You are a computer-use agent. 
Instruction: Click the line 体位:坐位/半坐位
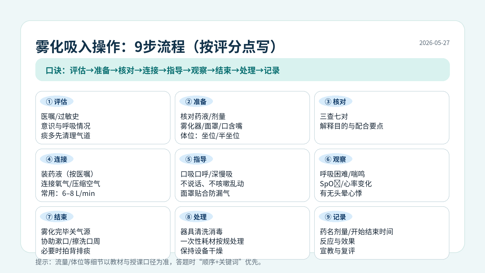click(210, 135)
